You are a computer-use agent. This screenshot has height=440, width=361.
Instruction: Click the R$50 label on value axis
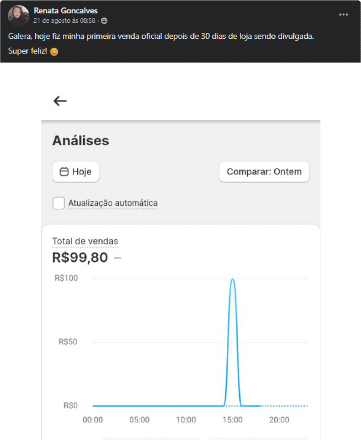[68, 342]
